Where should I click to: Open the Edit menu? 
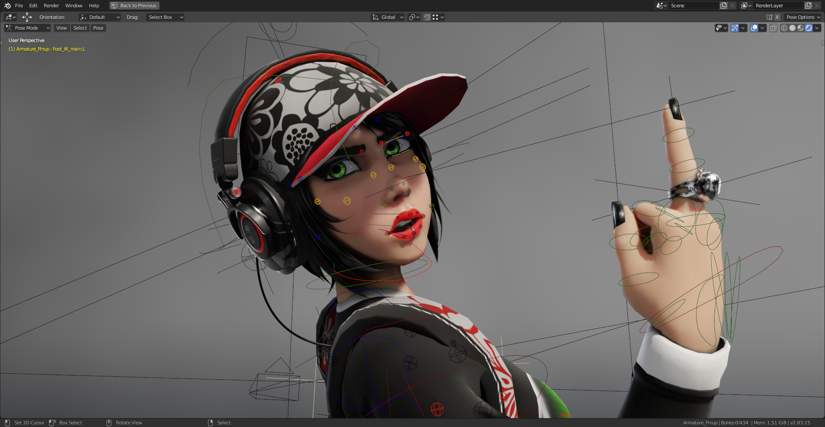click(x=33, y=6)
